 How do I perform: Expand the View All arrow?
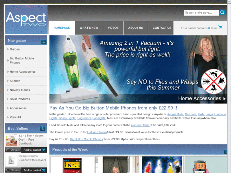(x=8, y=117)
